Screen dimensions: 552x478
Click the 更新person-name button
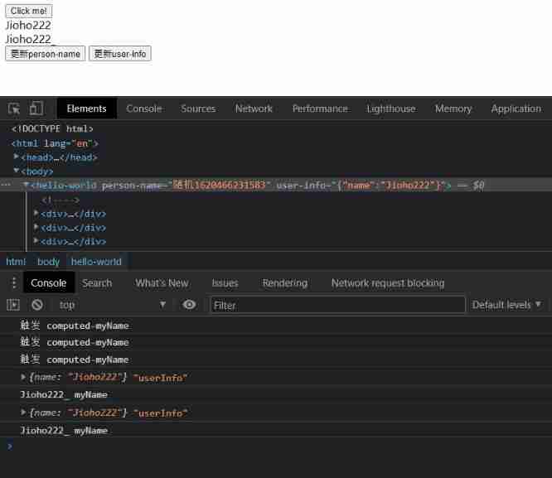(x=45, y=54)
